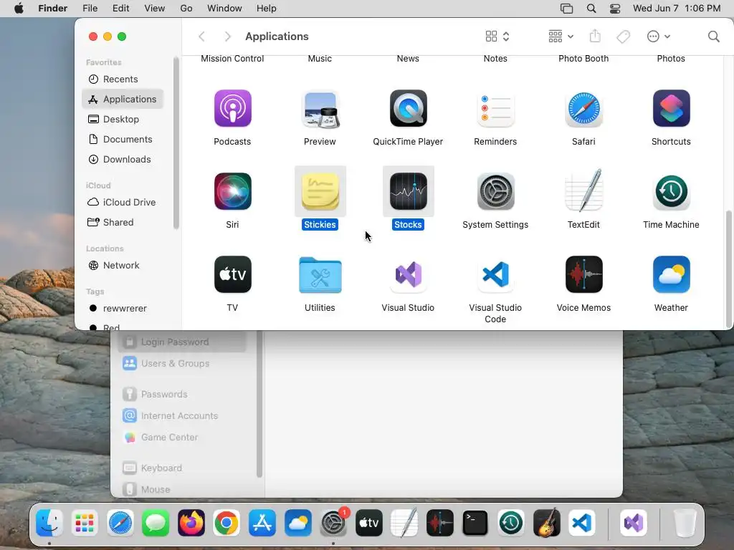Viewport: 734px width, 550px height.
Task: Click the Finder sidebar scrollbar
Action: pos(176,143)
